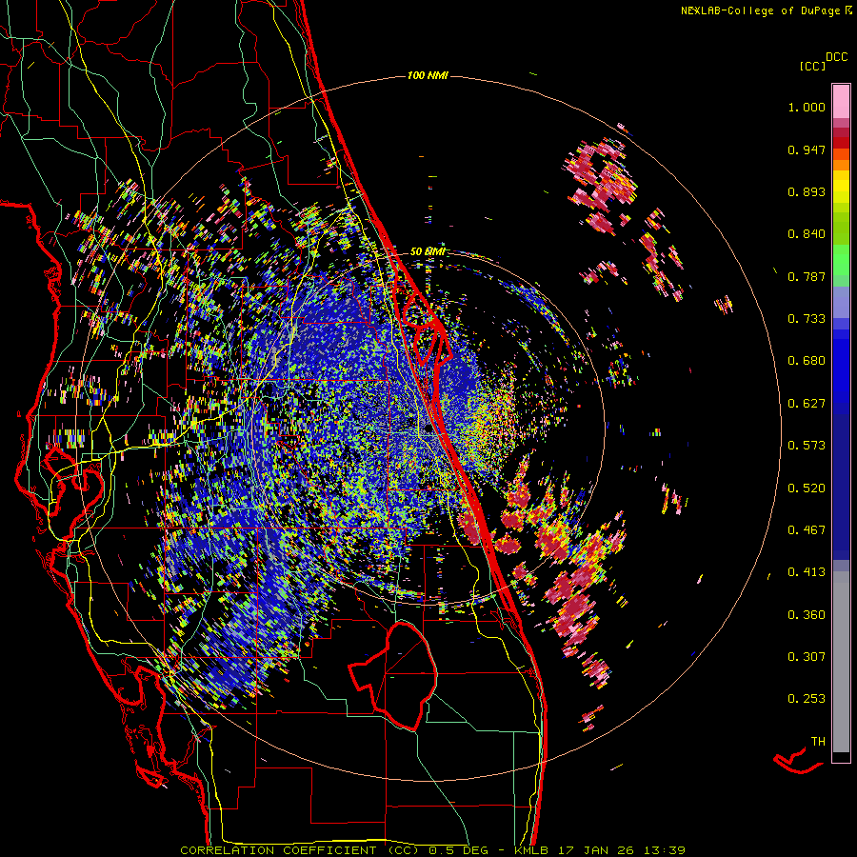Pick the light pink top segment of the color bar

tap(841, 101)
